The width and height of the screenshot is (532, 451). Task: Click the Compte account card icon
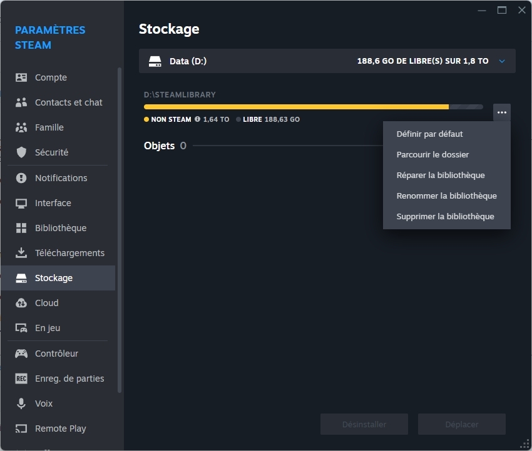21,77
